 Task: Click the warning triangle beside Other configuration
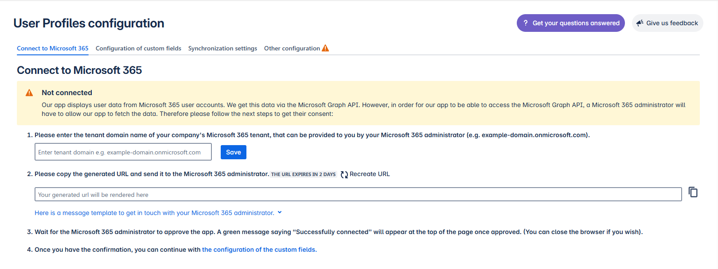coord(325,48)
